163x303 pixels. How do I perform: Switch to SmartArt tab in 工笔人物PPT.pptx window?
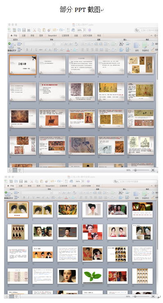click(x=52, y=36)
